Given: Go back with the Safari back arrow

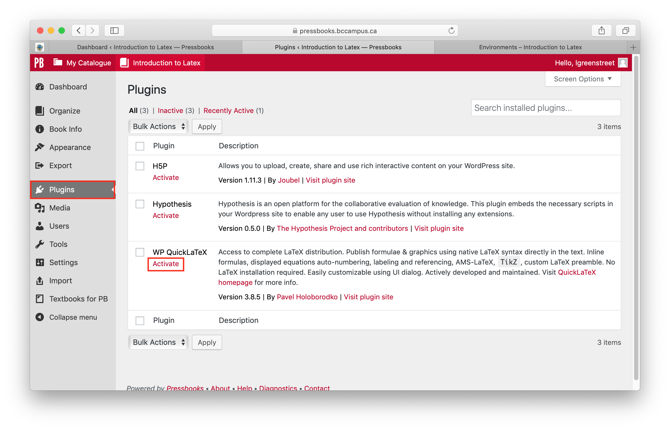Looking at the screenshot, I should (x=79, y=31).
